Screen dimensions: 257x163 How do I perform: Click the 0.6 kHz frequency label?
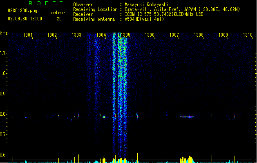pos(4,155)
